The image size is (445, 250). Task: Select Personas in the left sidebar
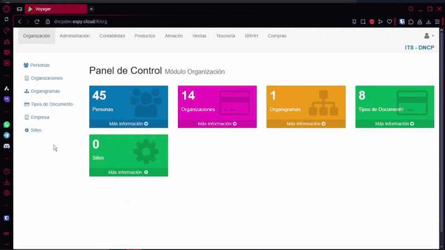pyautogui.click(x=39, y=66)
